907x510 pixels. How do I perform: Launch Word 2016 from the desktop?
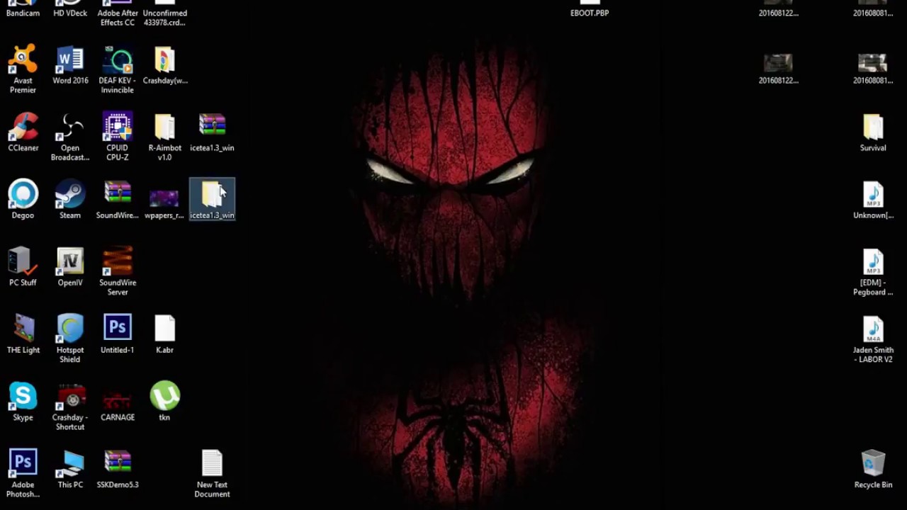point(70,65)
